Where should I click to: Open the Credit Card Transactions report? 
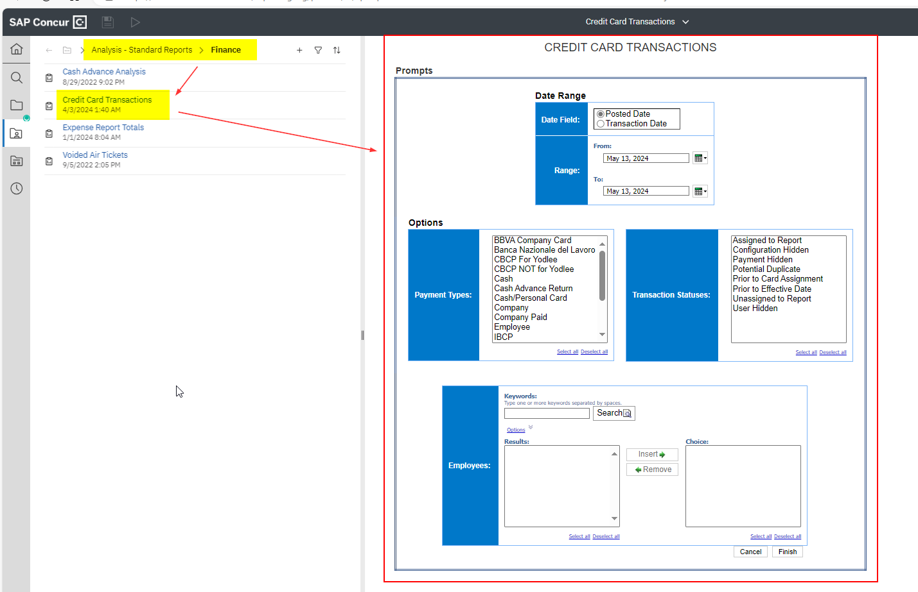[x=107, y=100]
